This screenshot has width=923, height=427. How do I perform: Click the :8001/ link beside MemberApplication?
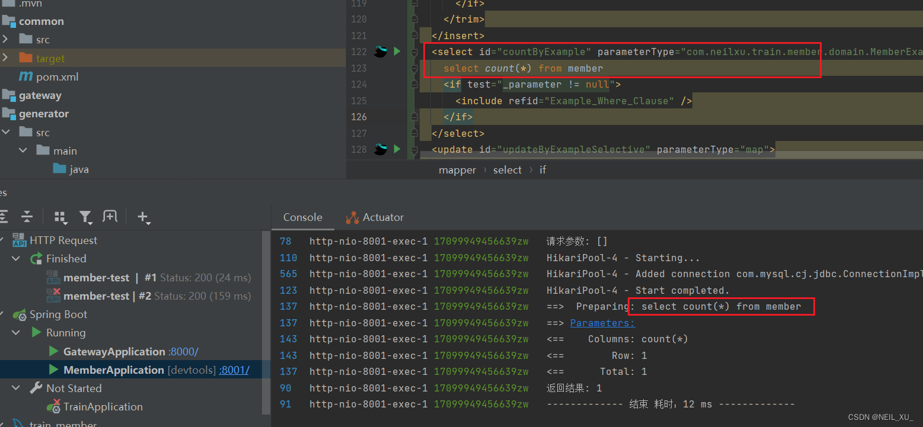click(234, 370)
